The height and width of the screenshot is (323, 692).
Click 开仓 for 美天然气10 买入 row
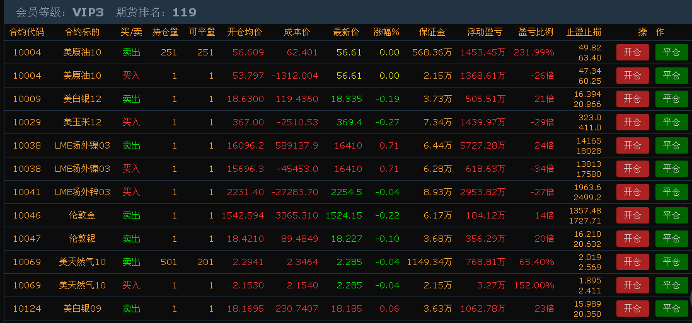[632, 285]
